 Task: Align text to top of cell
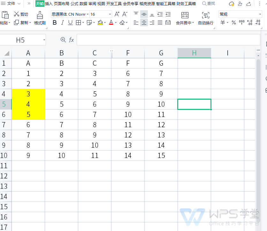[136, 14]
